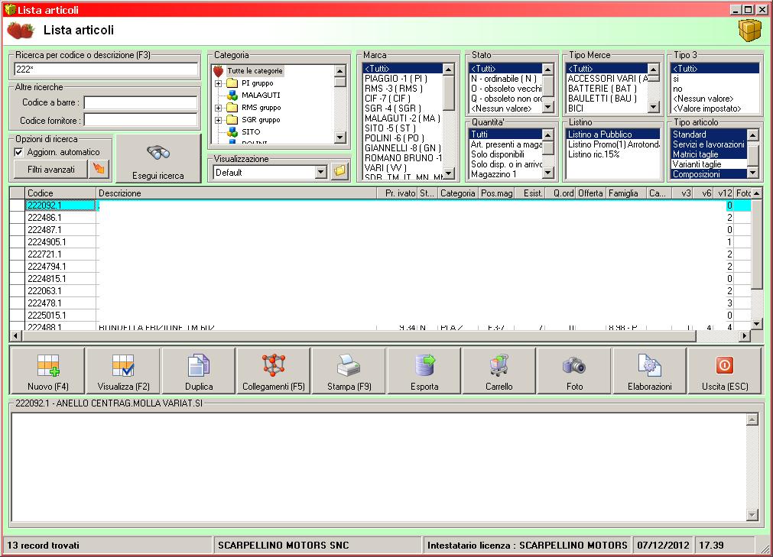
Task: Select MALAGUTI -2 ( MA ) brand
Action: point(402,118)
